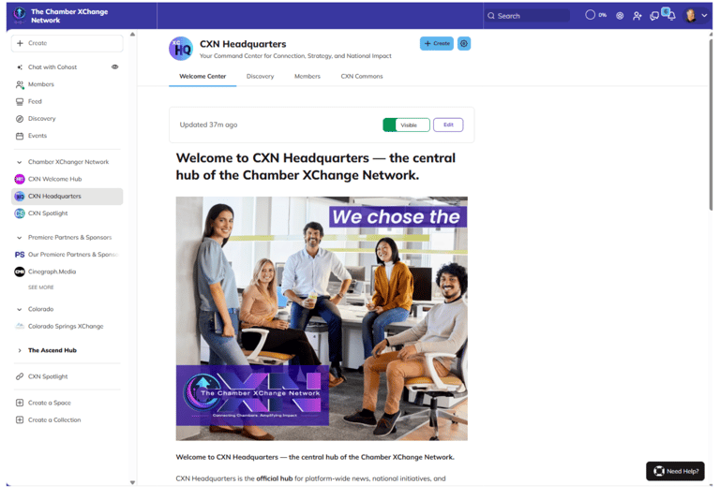This screenshot has width=720, height=500.
Task: Open the Members people icon in sidebar
Action: pos(20,85)
